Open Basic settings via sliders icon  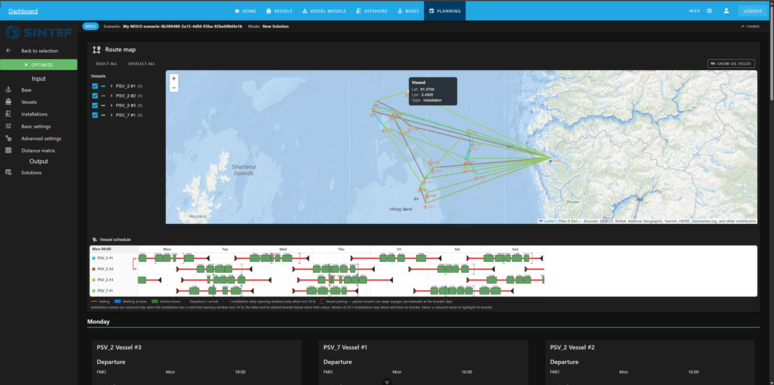point(8,126)
